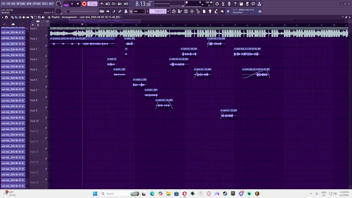Image resolution: width=352 pixels, height=198 pixels.
Task: Click the Play button in transport
Action: (72, 4)
